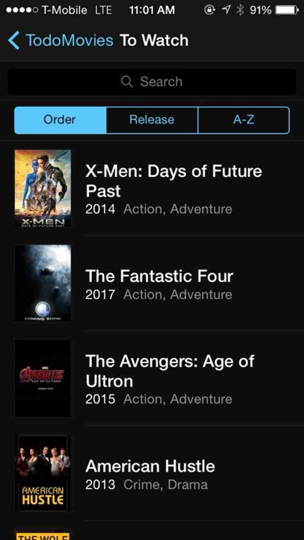Select the Order sort segment
Viewport: 304px width, 540px height.
pos(60,120)
